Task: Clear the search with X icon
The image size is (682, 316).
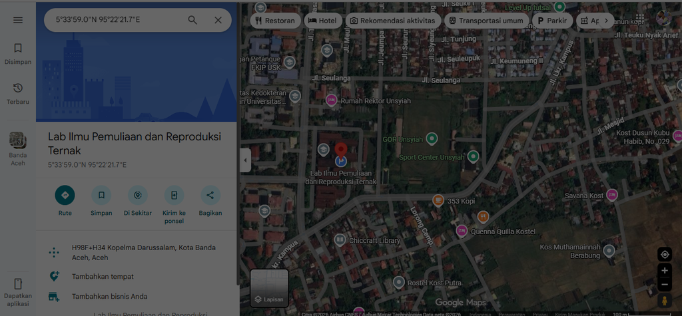Action: click(218, 20)
